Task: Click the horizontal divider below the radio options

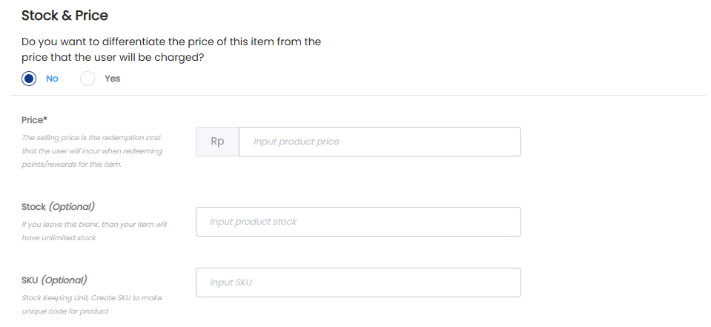Action: tap(358, 95)
